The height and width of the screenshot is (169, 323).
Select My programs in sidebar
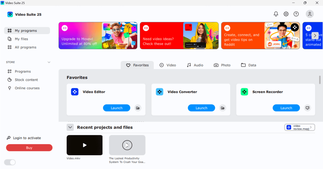27,31
